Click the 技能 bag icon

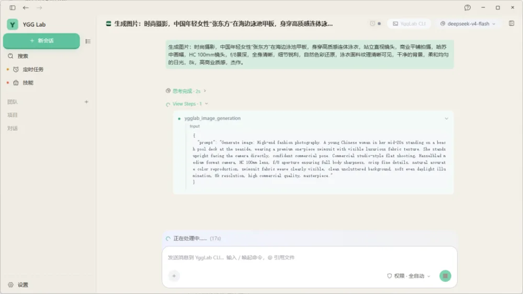point(16,83)
